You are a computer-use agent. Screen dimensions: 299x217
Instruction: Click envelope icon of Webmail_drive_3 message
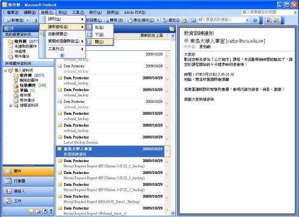(60, 208)
